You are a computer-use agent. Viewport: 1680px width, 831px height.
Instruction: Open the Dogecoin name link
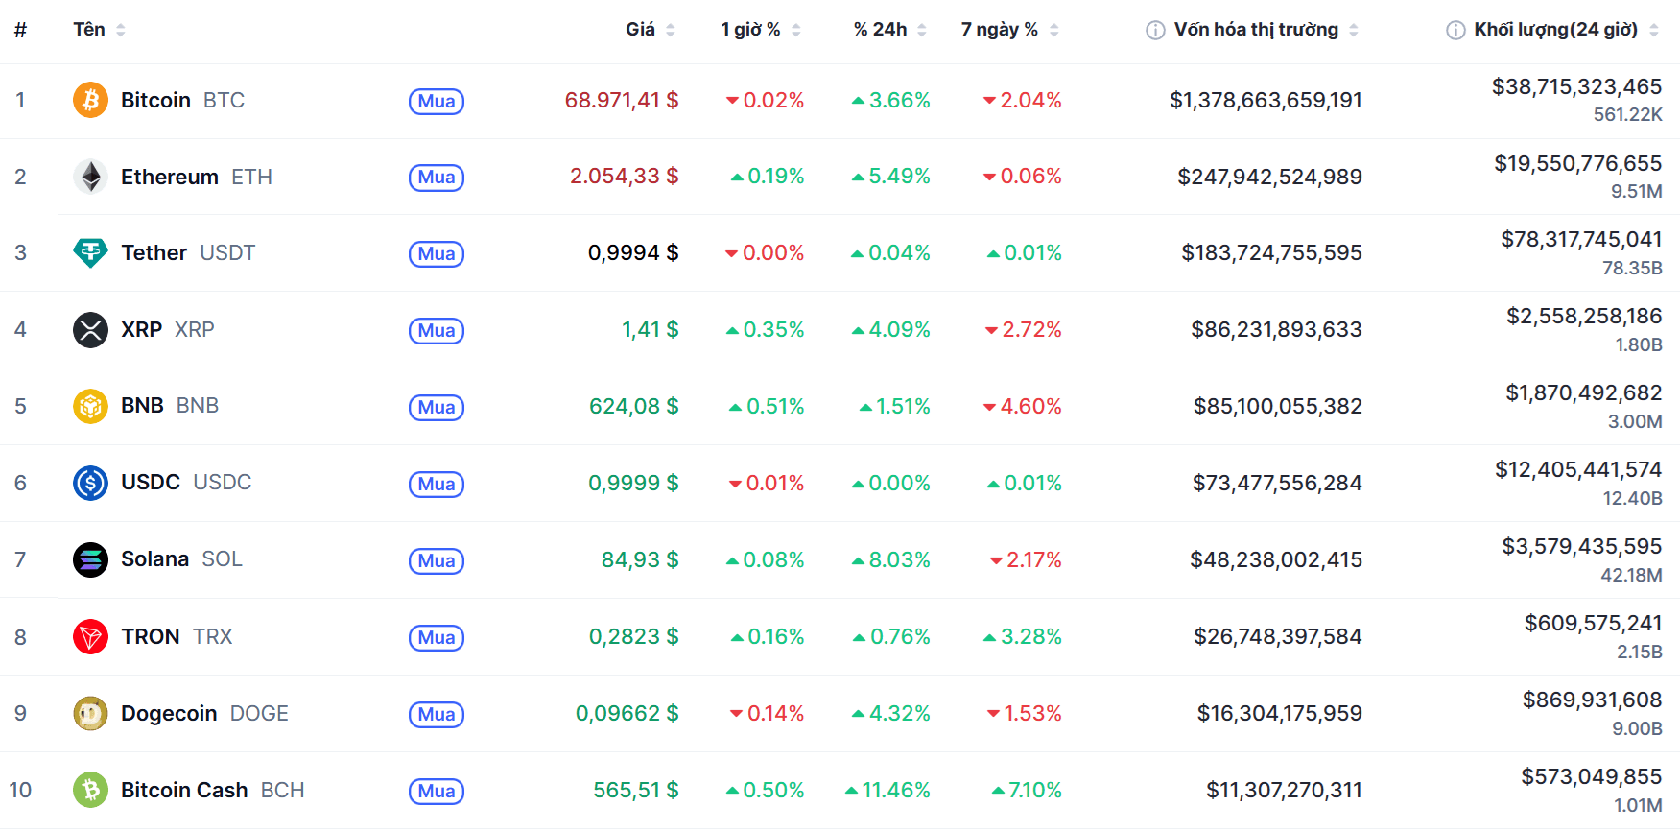[169, 713]
